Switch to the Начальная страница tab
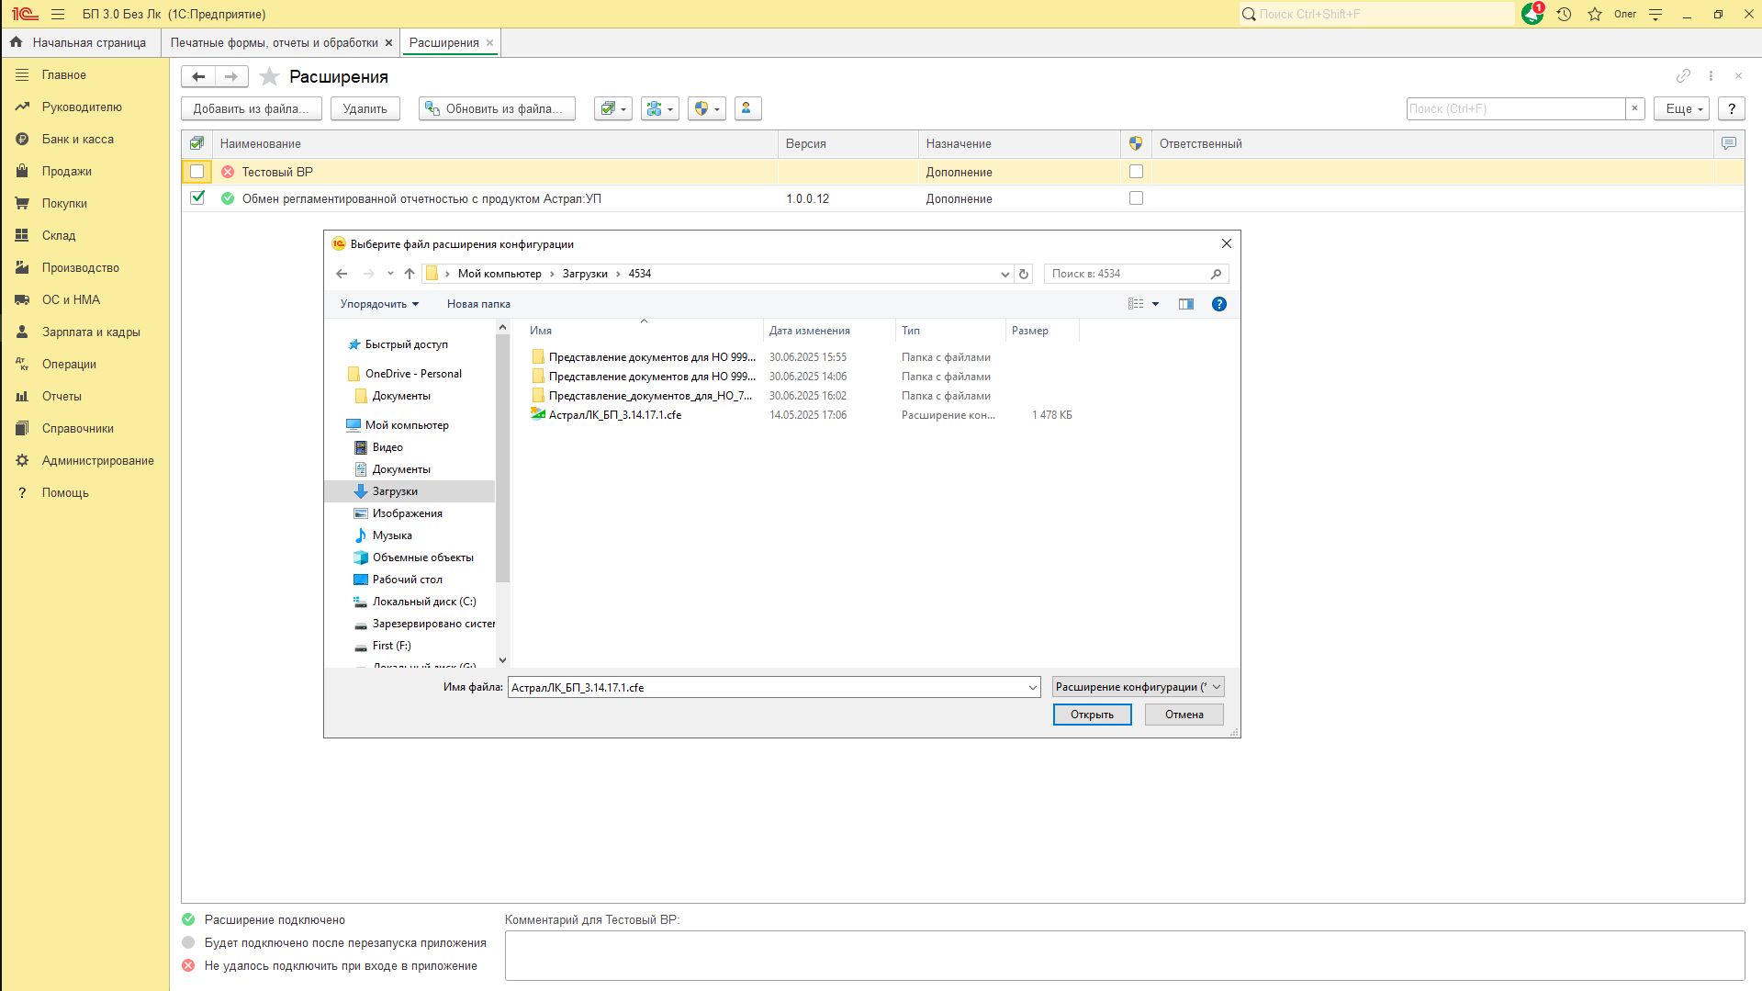 (79, 42)
